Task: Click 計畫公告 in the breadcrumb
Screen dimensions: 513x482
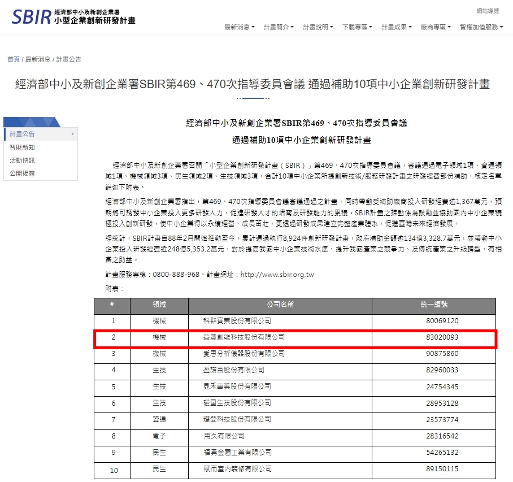Action: coord(69,59)
